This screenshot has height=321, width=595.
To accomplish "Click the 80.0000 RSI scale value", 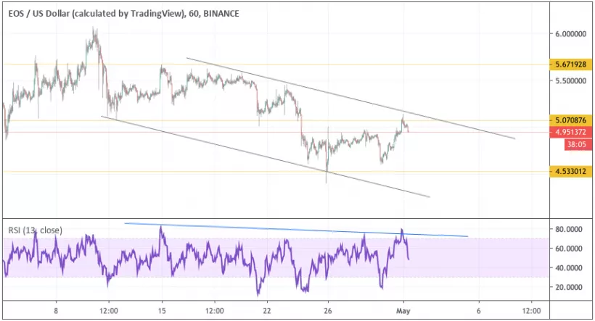I will (x=568, y=230).
